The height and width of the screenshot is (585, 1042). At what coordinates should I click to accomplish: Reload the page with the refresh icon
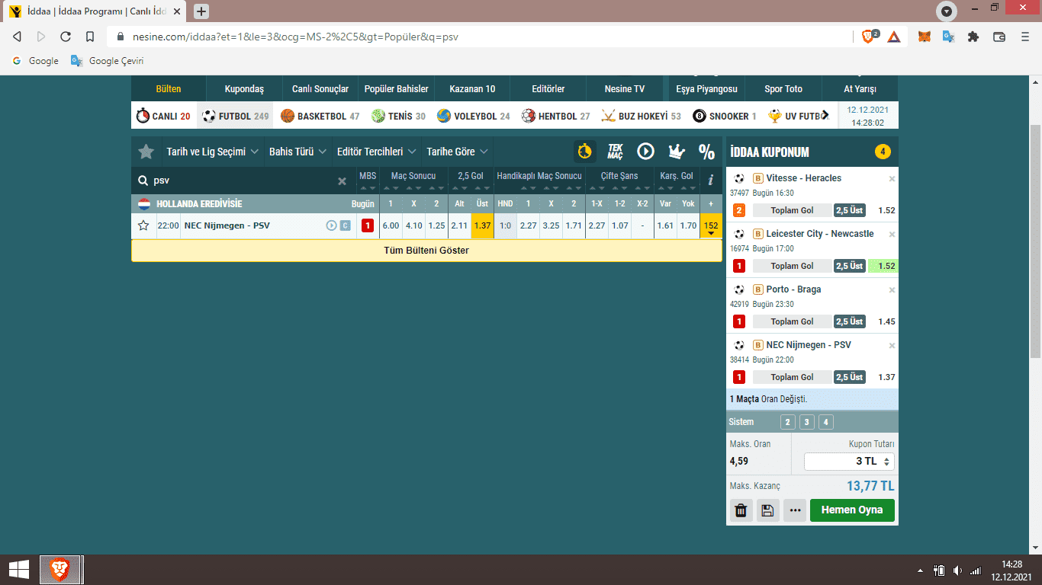click(x=66, y=37)
